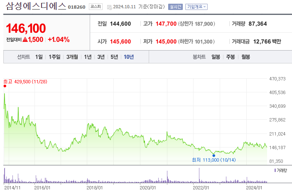The width and height of the screenshot is (292, 196).
Task: Click the 81,350 price axis label
Action: [276, 161]
